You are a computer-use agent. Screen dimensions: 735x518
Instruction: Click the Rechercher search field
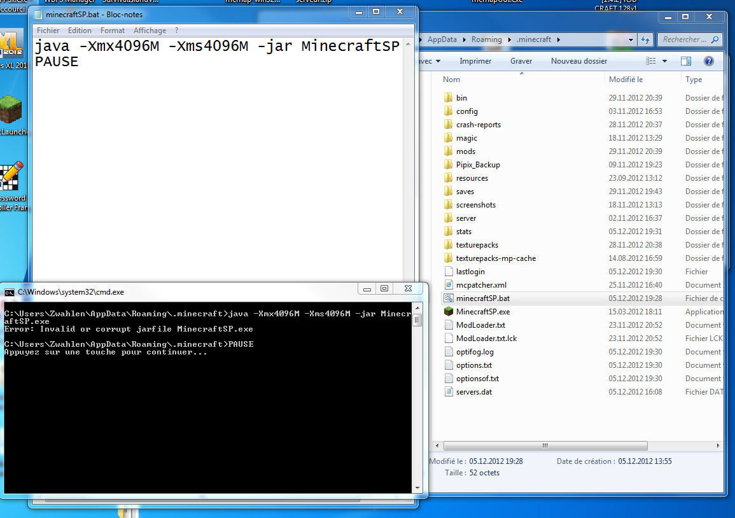[690, 39]
